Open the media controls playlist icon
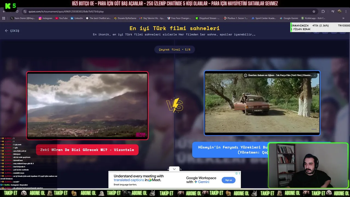 (x=333, y=11)
